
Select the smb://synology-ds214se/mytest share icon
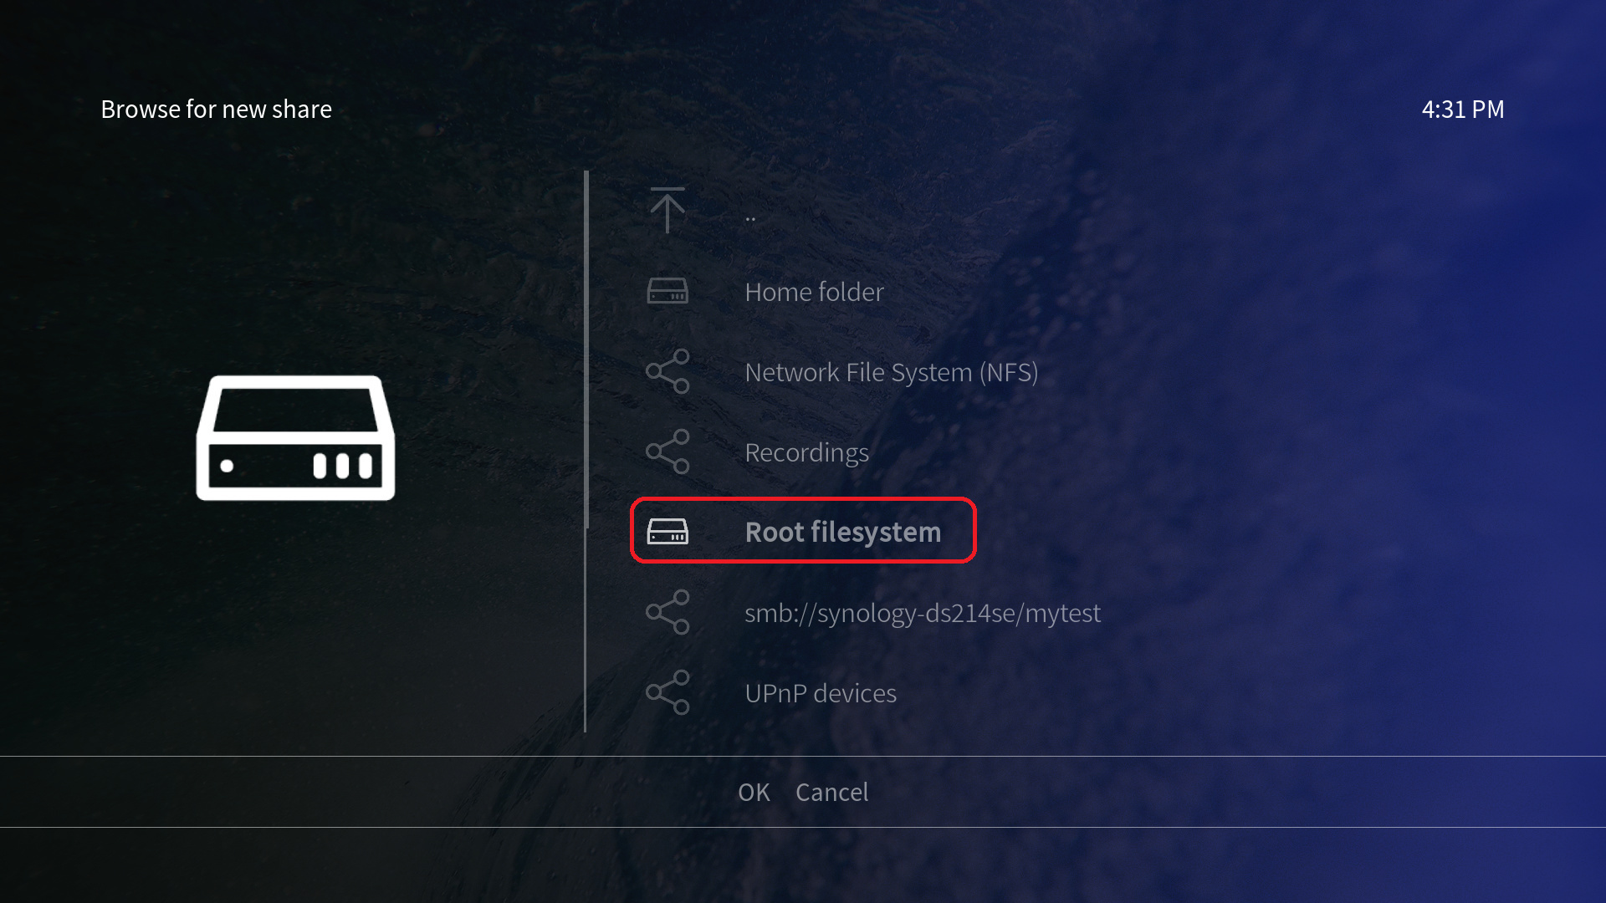667,612
